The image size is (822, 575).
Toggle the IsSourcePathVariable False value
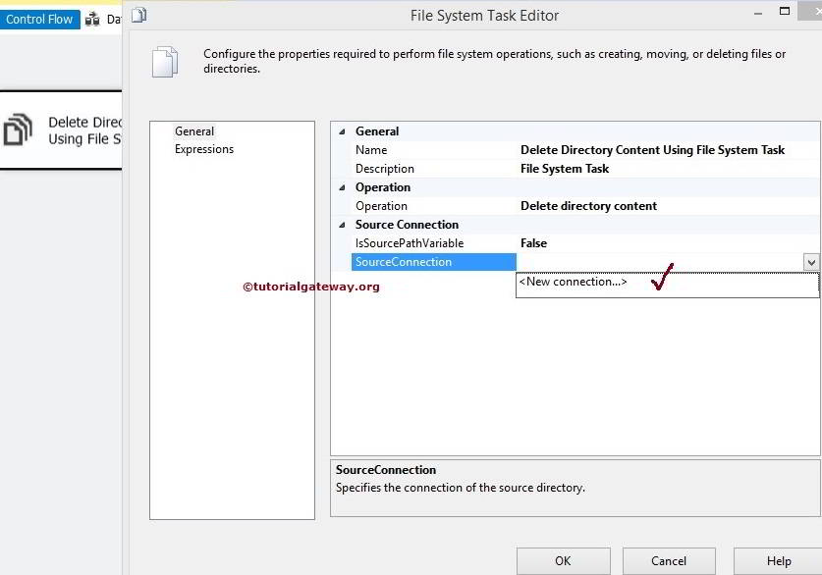(535, 242)
